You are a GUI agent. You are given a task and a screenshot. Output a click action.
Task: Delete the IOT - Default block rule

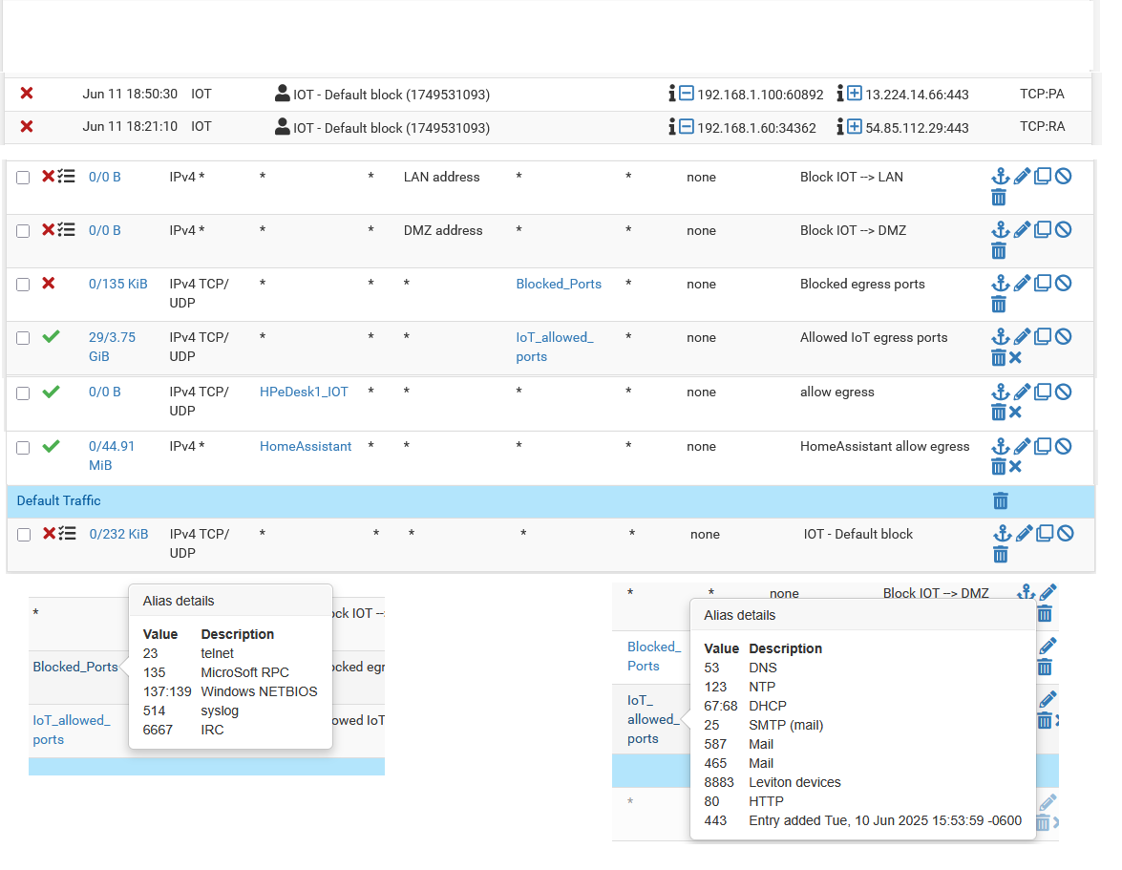pyautogui.click(x=1001, y=555)
